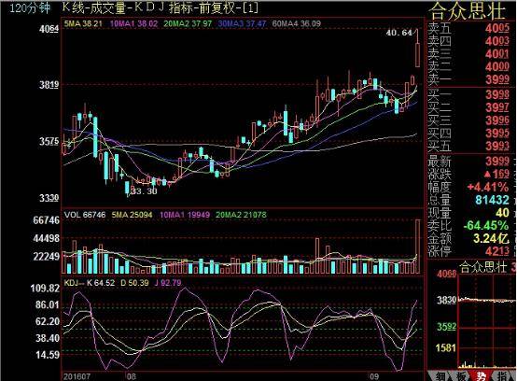Click the 08 month marker on time axis
The image size is (517, 381).
pos(131,376)
